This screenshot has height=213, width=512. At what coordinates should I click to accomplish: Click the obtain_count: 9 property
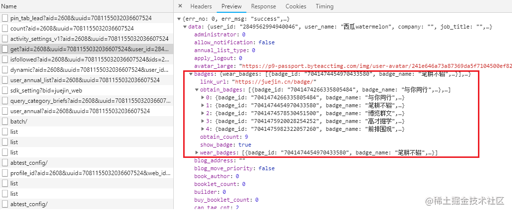224,137
